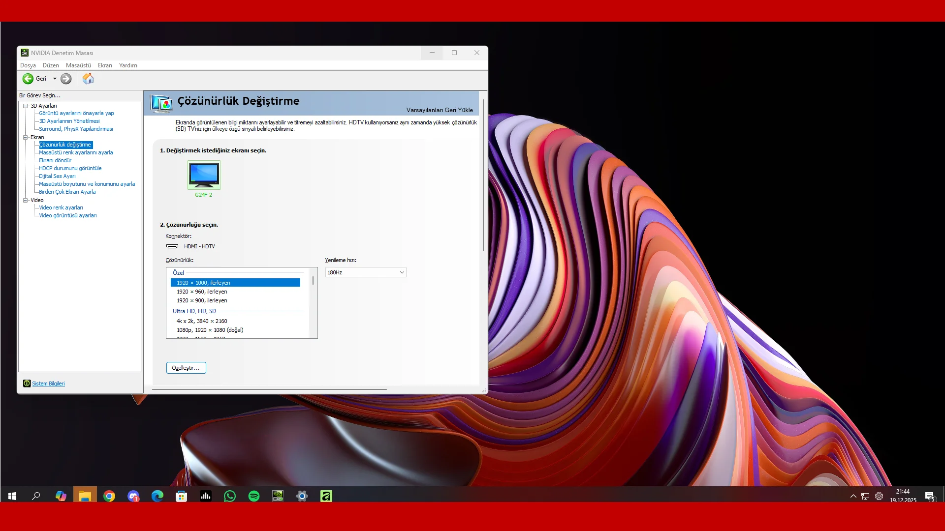Collapse the Video tree node
This screenshot has width=945, height=531.
pos(26,200)
